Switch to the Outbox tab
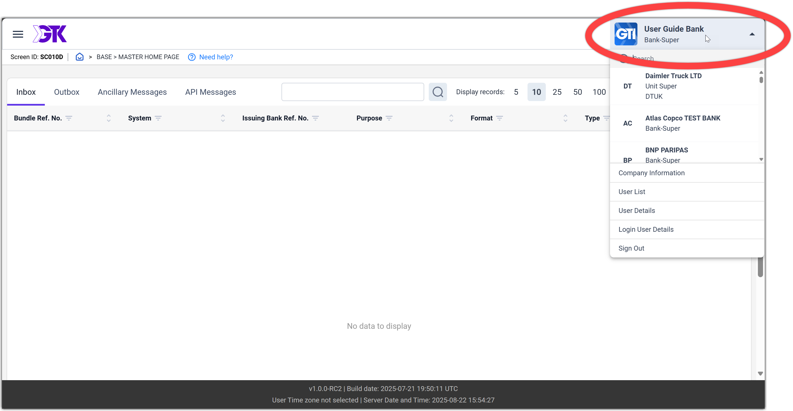Image resolution: width=793 pixels, height=411 pixels. click(x=67, y=92)
